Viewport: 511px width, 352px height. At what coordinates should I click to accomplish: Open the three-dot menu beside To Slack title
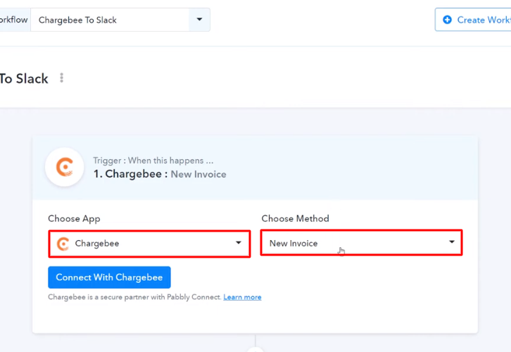(x=62, y=77)
